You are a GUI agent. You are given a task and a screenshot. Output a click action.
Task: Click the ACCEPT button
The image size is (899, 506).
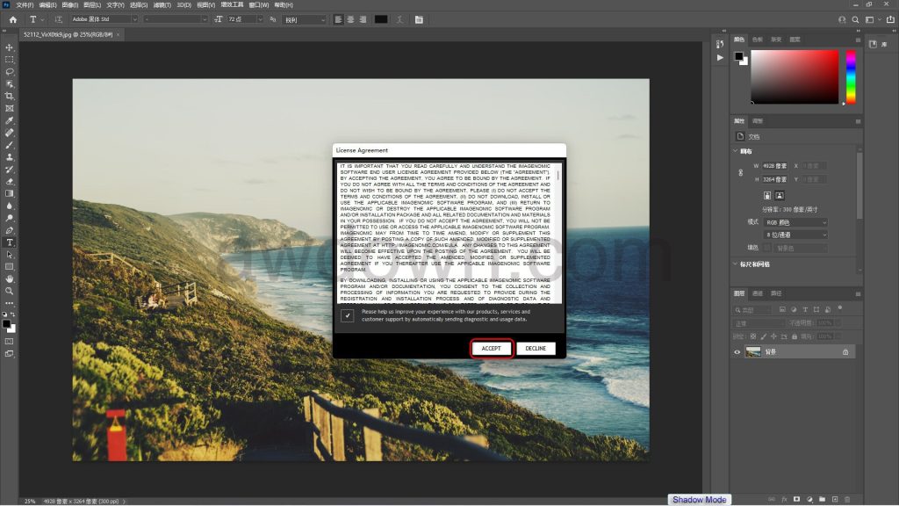[x=492, y=349]
